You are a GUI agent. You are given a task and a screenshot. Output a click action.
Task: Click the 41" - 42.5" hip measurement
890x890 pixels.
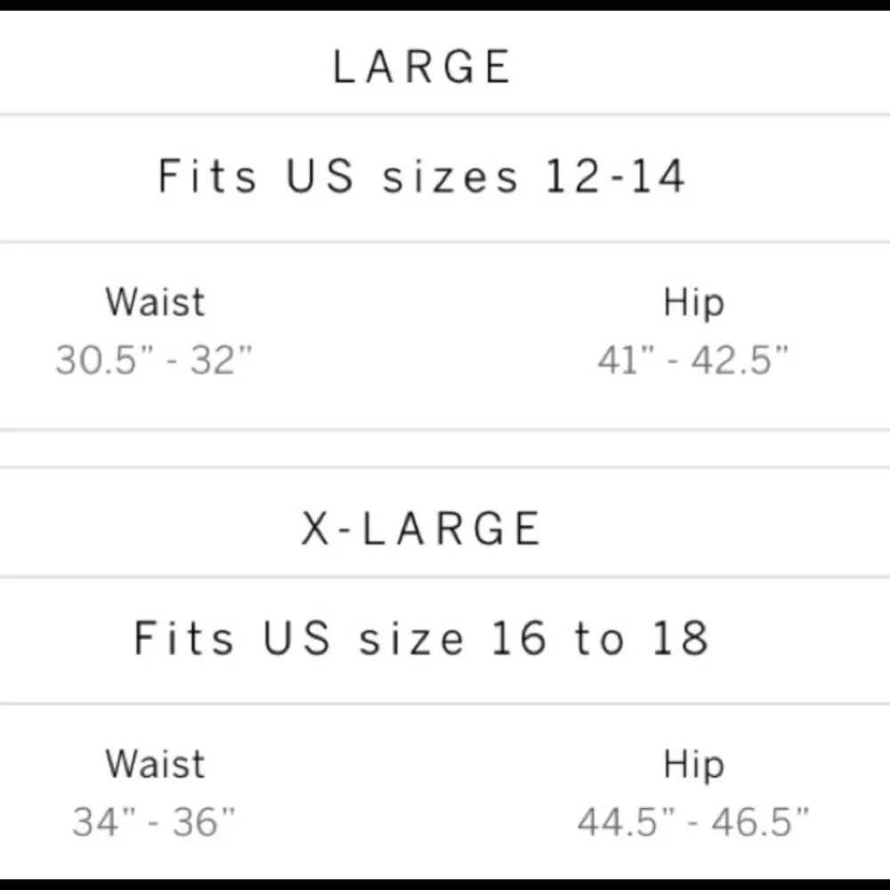693,360
